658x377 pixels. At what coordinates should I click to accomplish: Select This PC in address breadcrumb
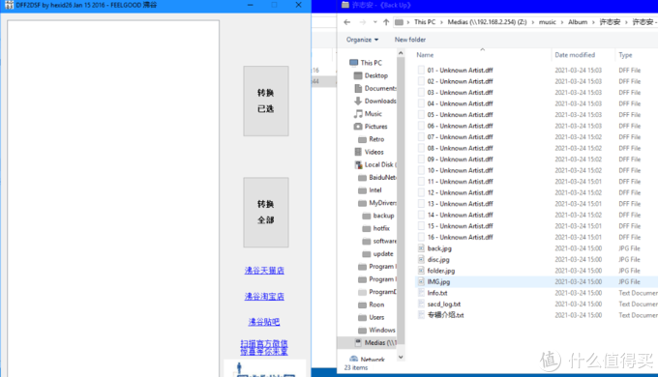[425, 22]
